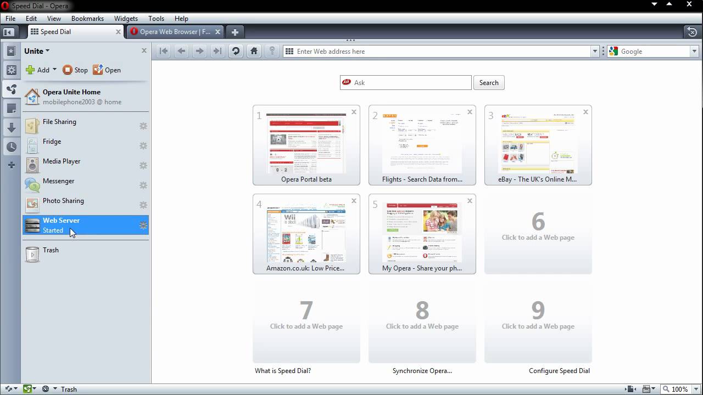
Task: Open Messenger settings gear
Action: pos(143,185)
